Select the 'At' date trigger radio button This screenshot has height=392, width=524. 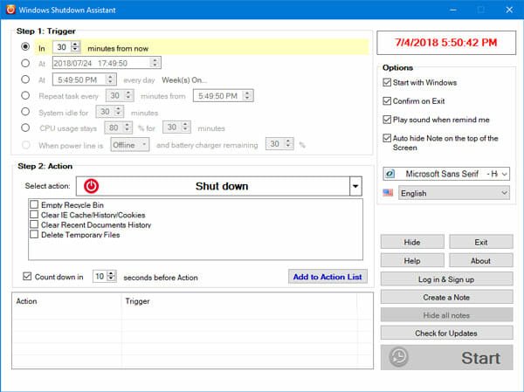(x=25, y=63)
